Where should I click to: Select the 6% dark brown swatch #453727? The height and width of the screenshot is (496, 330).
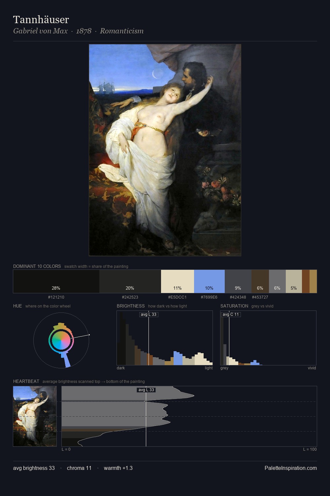(260, 281)
